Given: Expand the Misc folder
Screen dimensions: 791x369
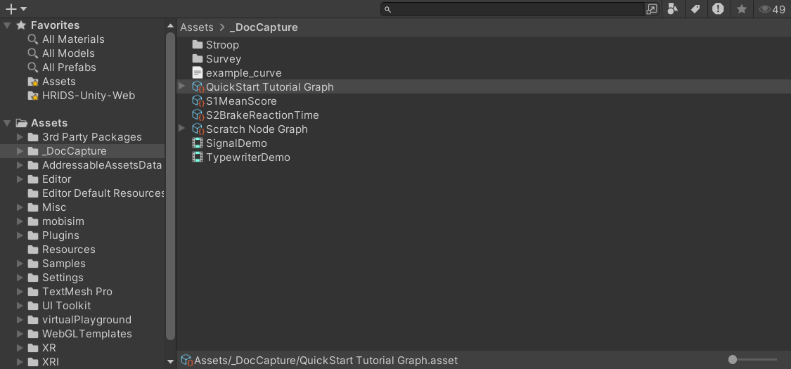Looking at the screenshot, I should (20, 207).
